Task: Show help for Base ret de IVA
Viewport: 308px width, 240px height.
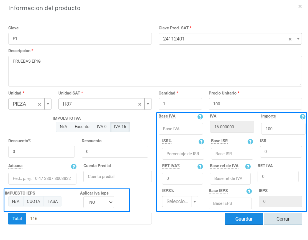Action: [248, 167]
